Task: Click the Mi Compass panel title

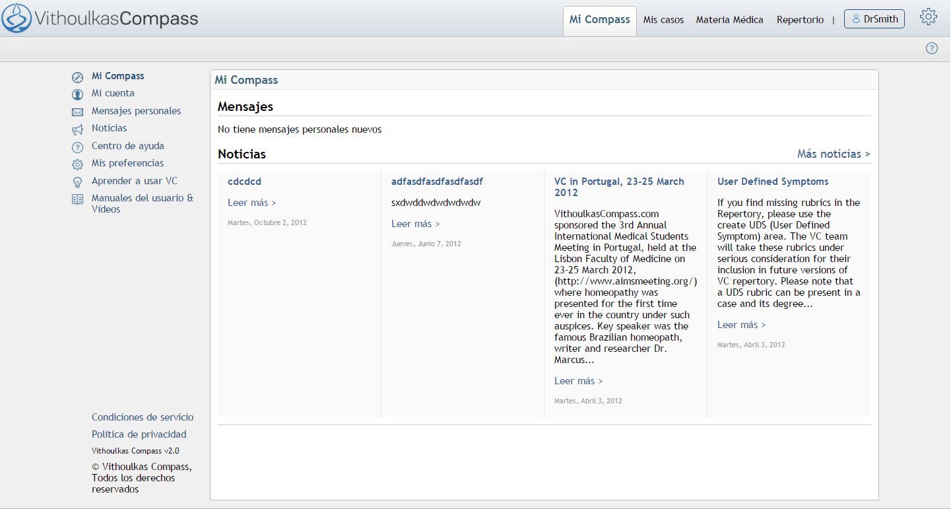Action: 247,80
